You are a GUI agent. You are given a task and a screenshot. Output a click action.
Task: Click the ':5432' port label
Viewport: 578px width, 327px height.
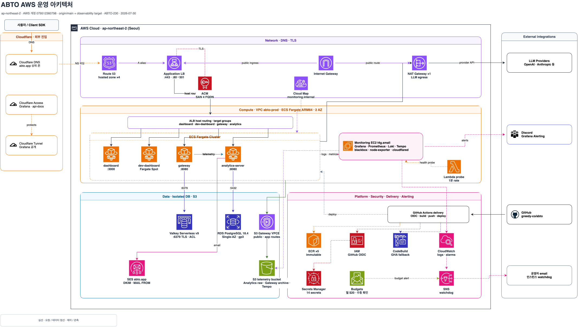coord(233,188)
